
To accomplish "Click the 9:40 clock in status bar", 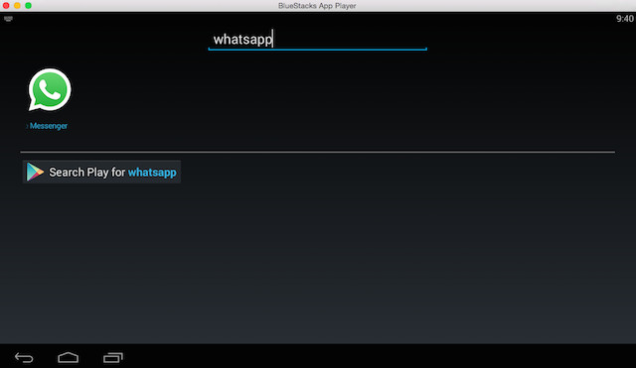I will pyautogui.click(x=625, y=19).
